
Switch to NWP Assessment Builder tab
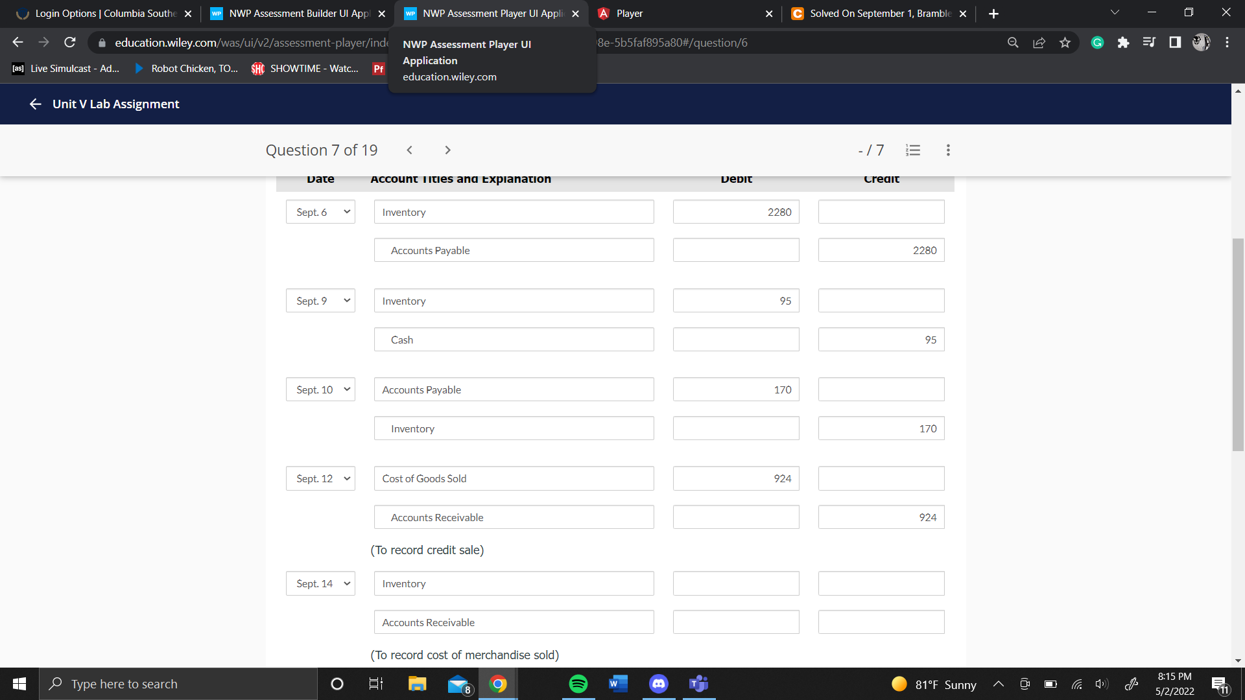click(298, 14)
